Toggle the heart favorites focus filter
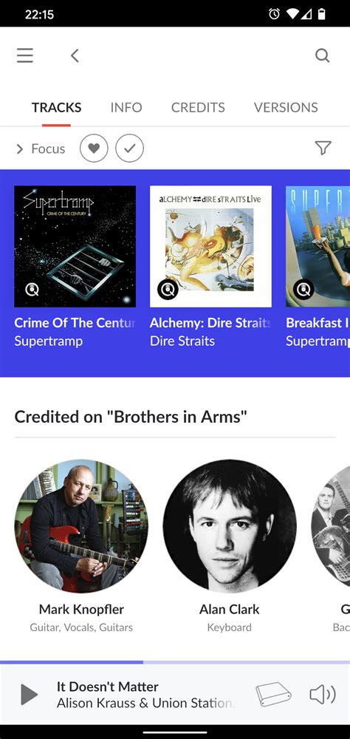Image resolution: width=350 pixels, height=739 pixels. [94, 149]
